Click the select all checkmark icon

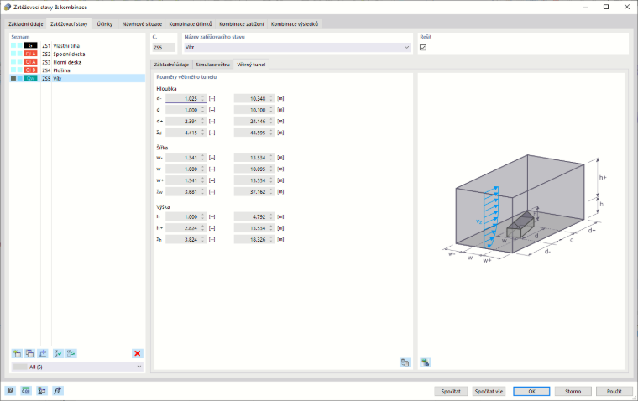pyautogui.click(x=58, y=353)
